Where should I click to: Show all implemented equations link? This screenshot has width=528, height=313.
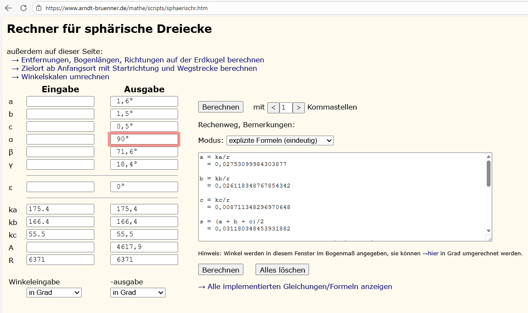coord(299,286)
